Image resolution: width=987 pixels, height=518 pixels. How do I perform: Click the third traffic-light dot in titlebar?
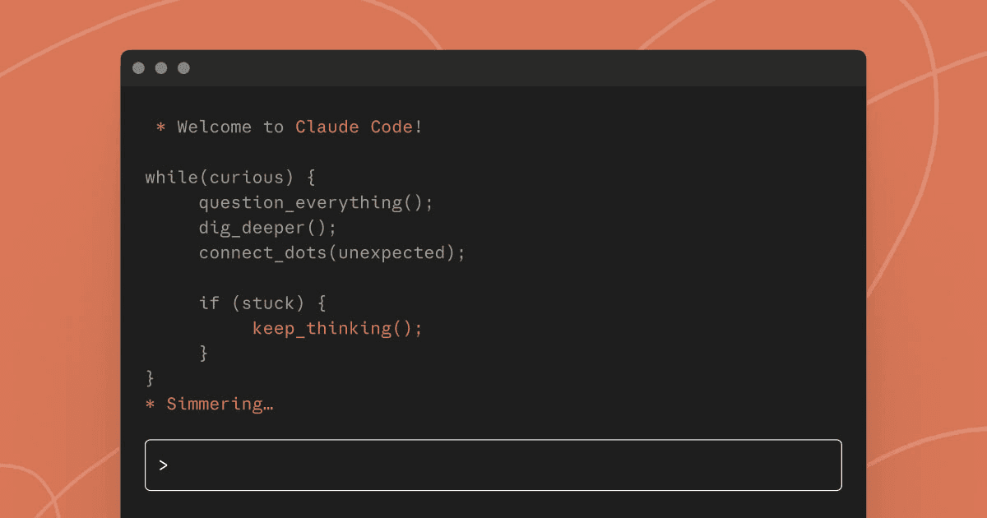tap(183, 68)
